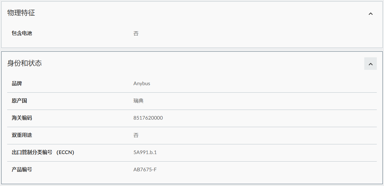
Task: Collapse the 物理特征 section chevron
Action: coord(371,13)
